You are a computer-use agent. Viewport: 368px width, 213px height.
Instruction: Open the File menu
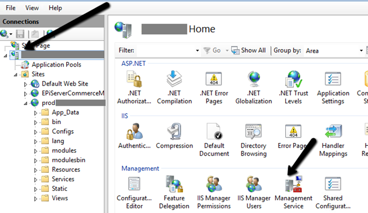click(10, 8)
